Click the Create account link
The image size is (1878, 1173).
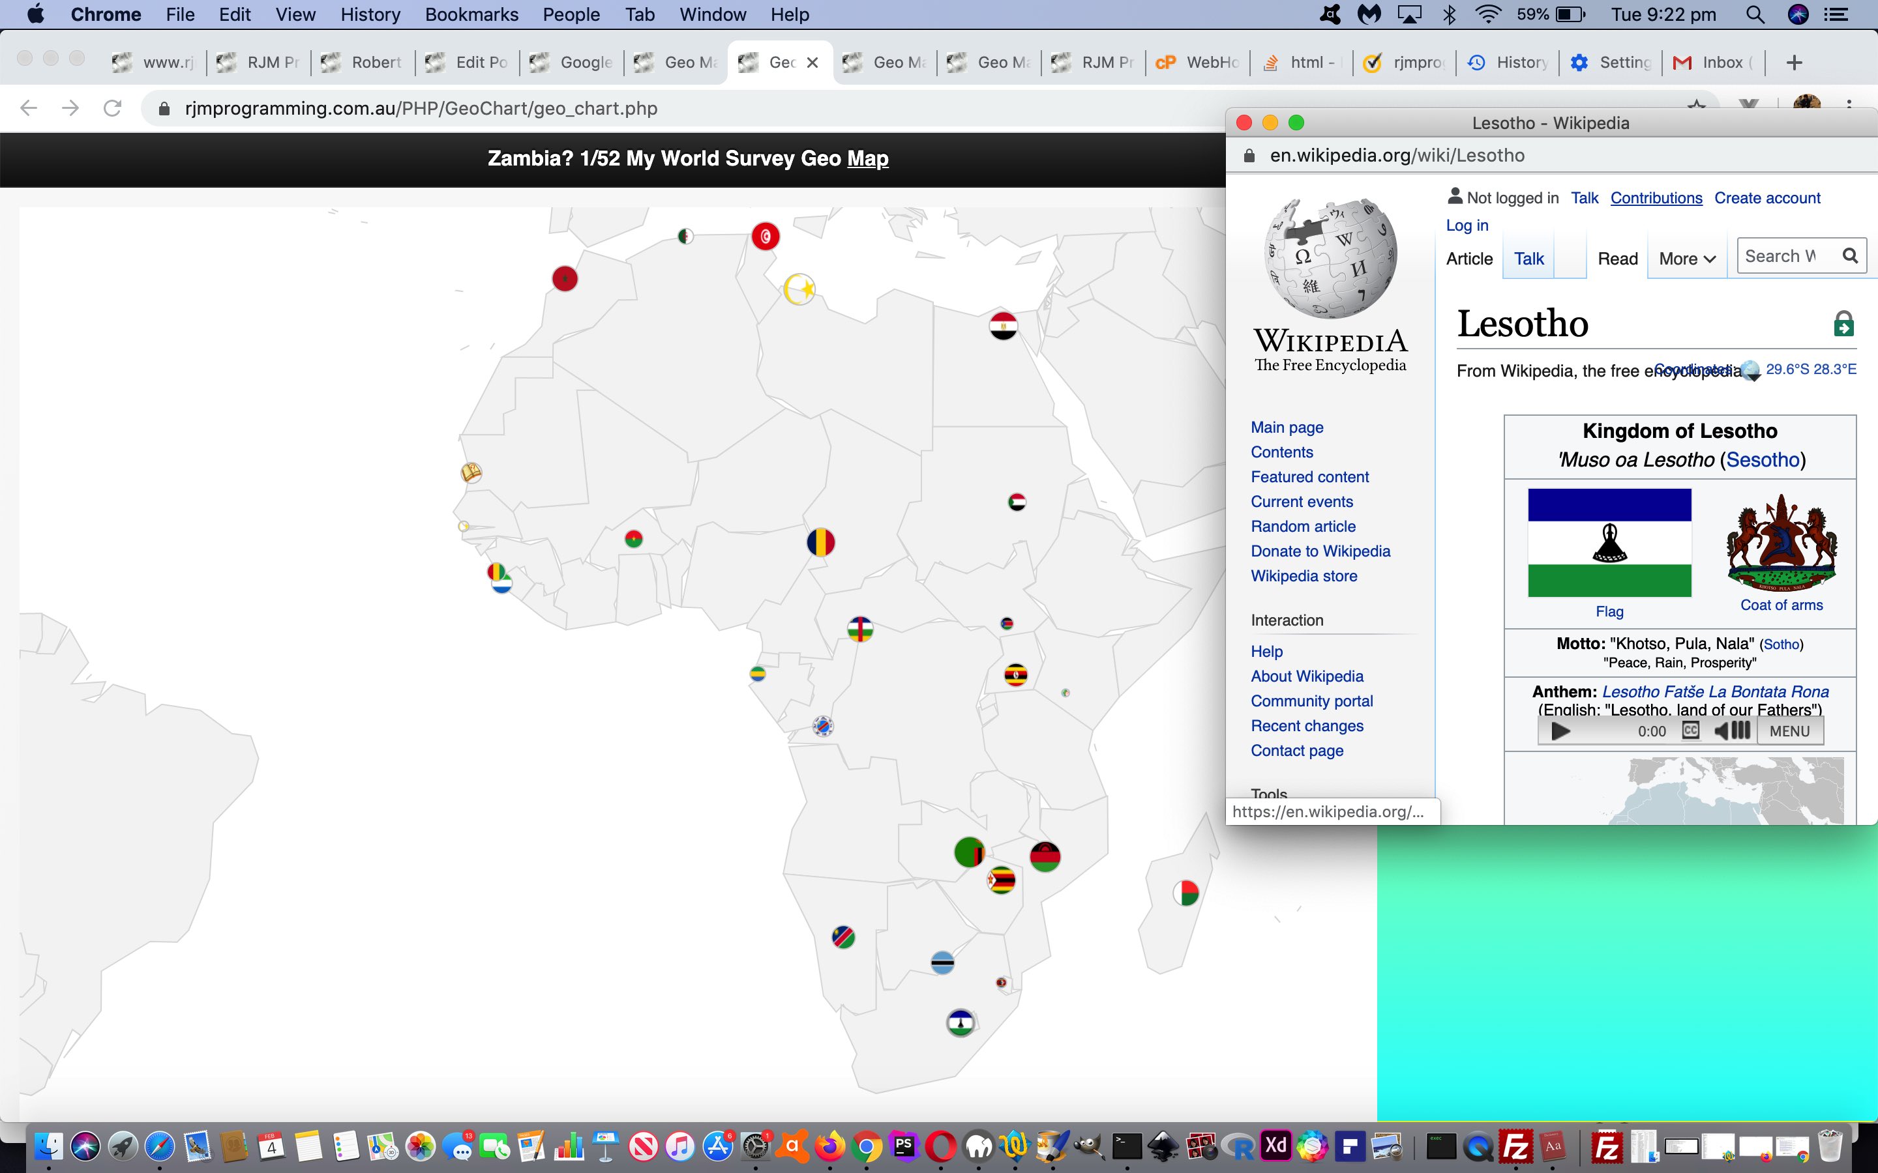pos(1767,196)
